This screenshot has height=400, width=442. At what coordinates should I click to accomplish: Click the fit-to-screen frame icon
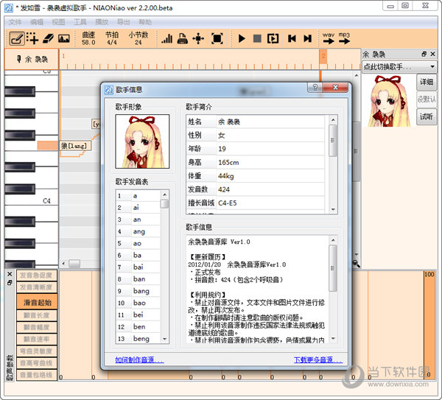tap(217, 38)
